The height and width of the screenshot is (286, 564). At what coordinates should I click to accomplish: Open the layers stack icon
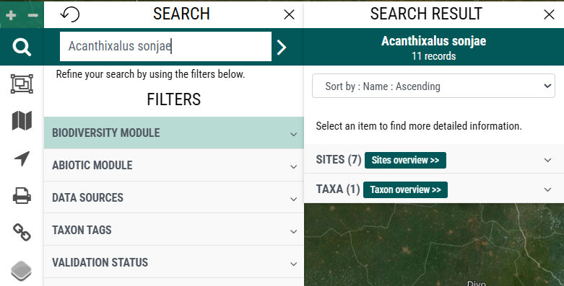coord(22,271)
